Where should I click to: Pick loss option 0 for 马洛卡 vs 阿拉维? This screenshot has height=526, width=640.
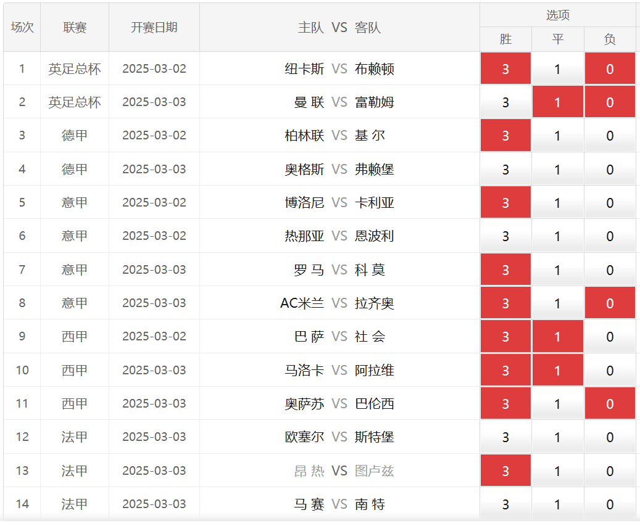[x=610, y=370]
